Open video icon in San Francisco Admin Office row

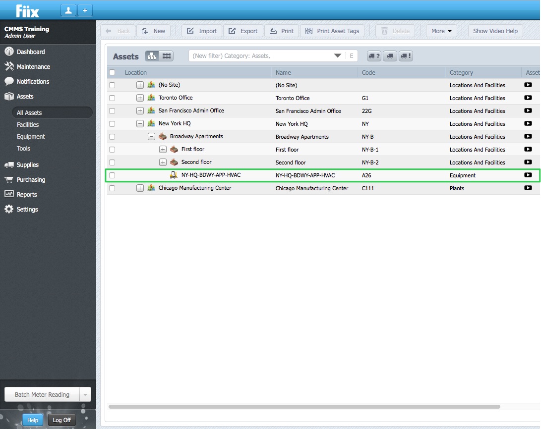pyautogui.click(x=528, y=110)
